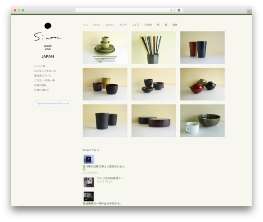Select the 酒器 filter
This screenshot has height=222, width=263.
175,25
